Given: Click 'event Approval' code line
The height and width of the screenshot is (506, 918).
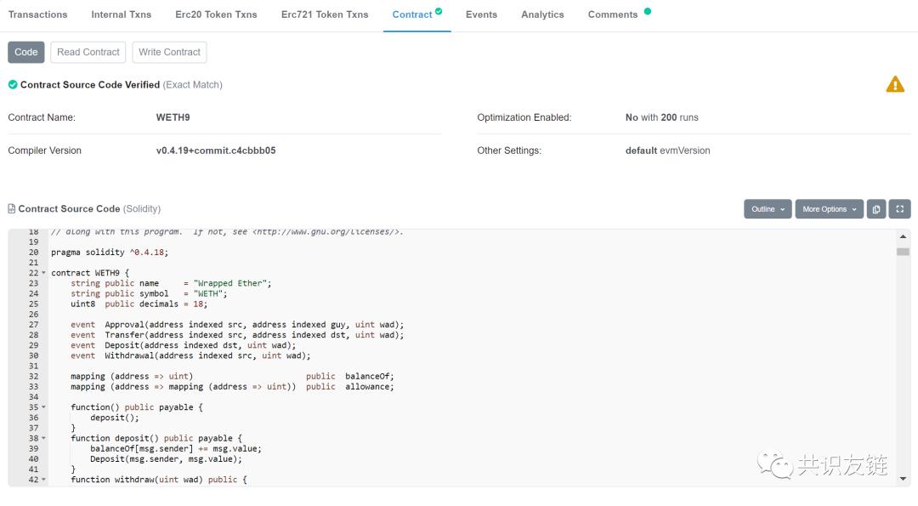Looking at the screenshot, I should pyautogui.click(x=237, y=325).
